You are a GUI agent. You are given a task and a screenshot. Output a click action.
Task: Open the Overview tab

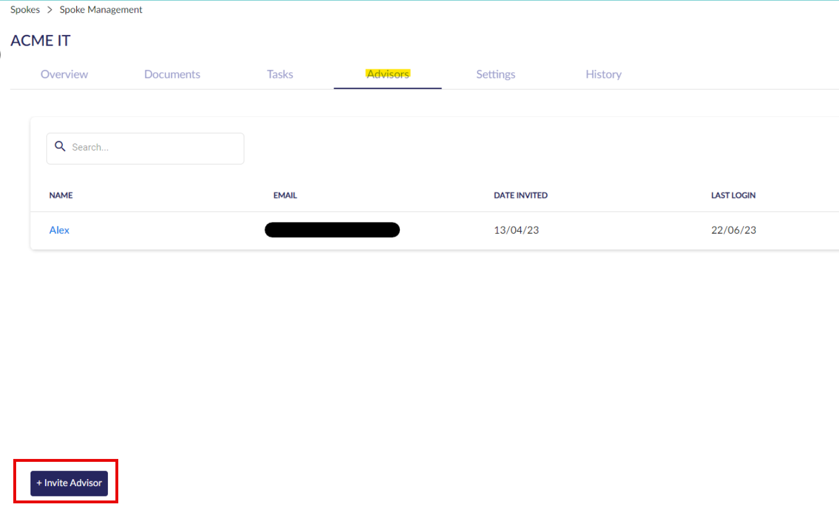click(x=64, y=74)
